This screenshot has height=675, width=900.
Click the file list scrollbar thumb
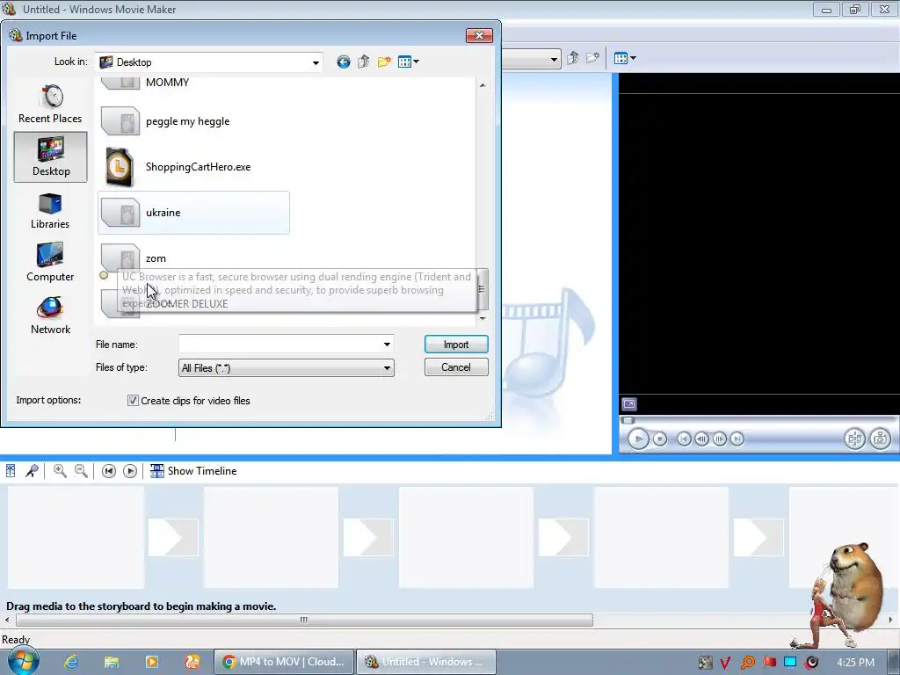[x=483, y=288]
